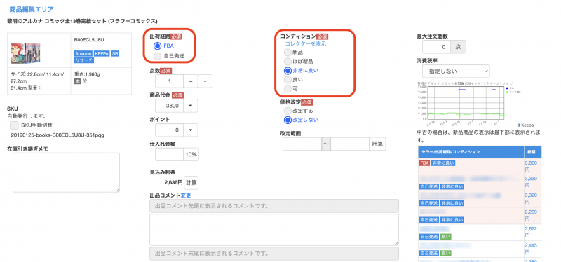Open the KEEPA link tag
The width and height of the screenshot is (561, 262).
(x=102, y=54)
